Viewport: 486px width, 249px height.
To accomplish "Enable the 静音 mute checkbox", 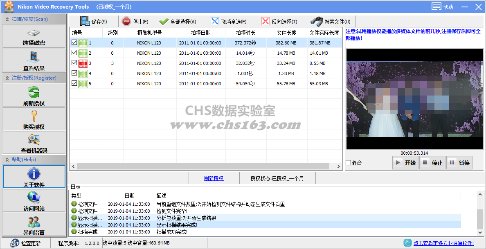I will pyautogui.click(x=349, y=163).
